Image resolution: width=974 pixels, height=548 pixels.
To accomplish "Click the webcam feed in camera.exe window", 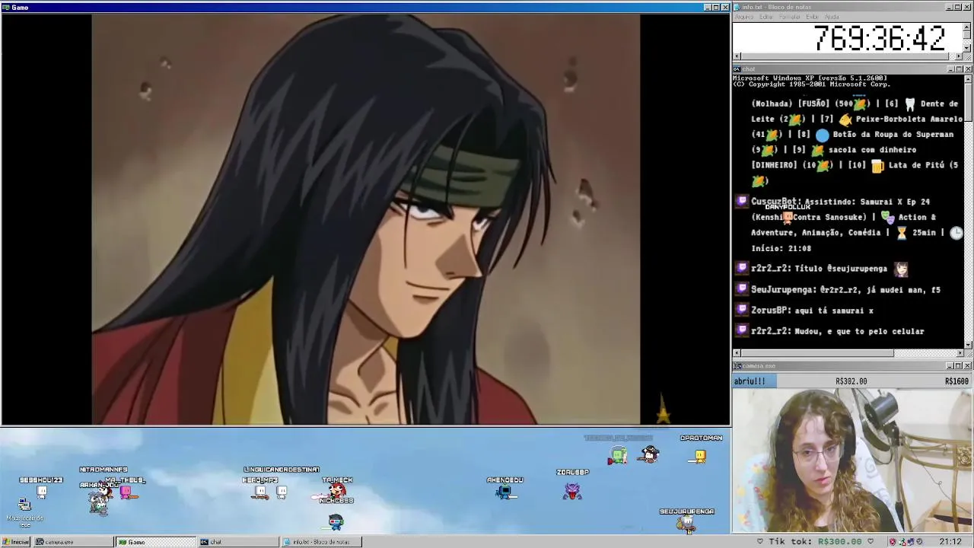I will (x=852, y=460).
